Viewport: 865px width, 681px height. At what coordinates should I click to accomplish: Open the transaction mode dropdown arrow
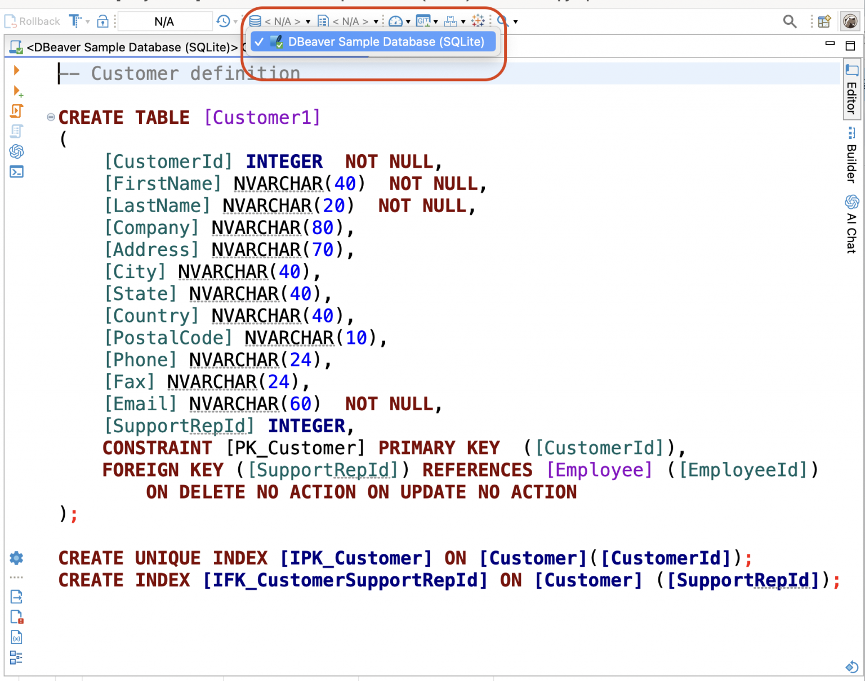[x=88, y=22]
